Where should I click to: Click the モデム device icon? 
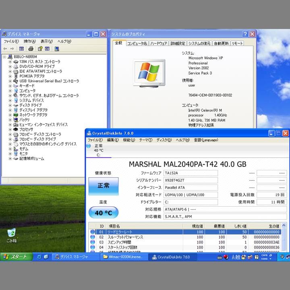click(x=16, y=149)
